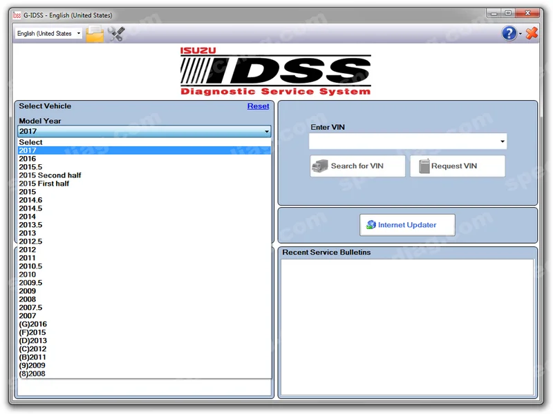Open the yellow folder icon in toolbar
Screen dimensions: 553x414
[x=95, y=34]
